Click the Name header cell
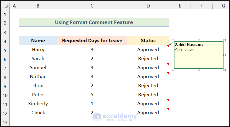 coord(38,40)
